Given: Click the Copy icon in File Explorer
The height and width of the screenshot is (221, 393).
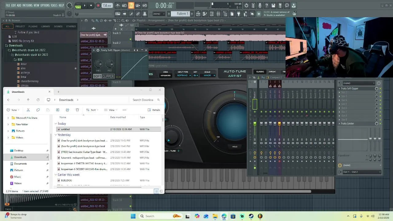Looking at the screenshot, I should tap(38, 110).
